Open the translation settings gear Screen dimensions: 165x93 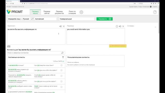pos(81,12)
